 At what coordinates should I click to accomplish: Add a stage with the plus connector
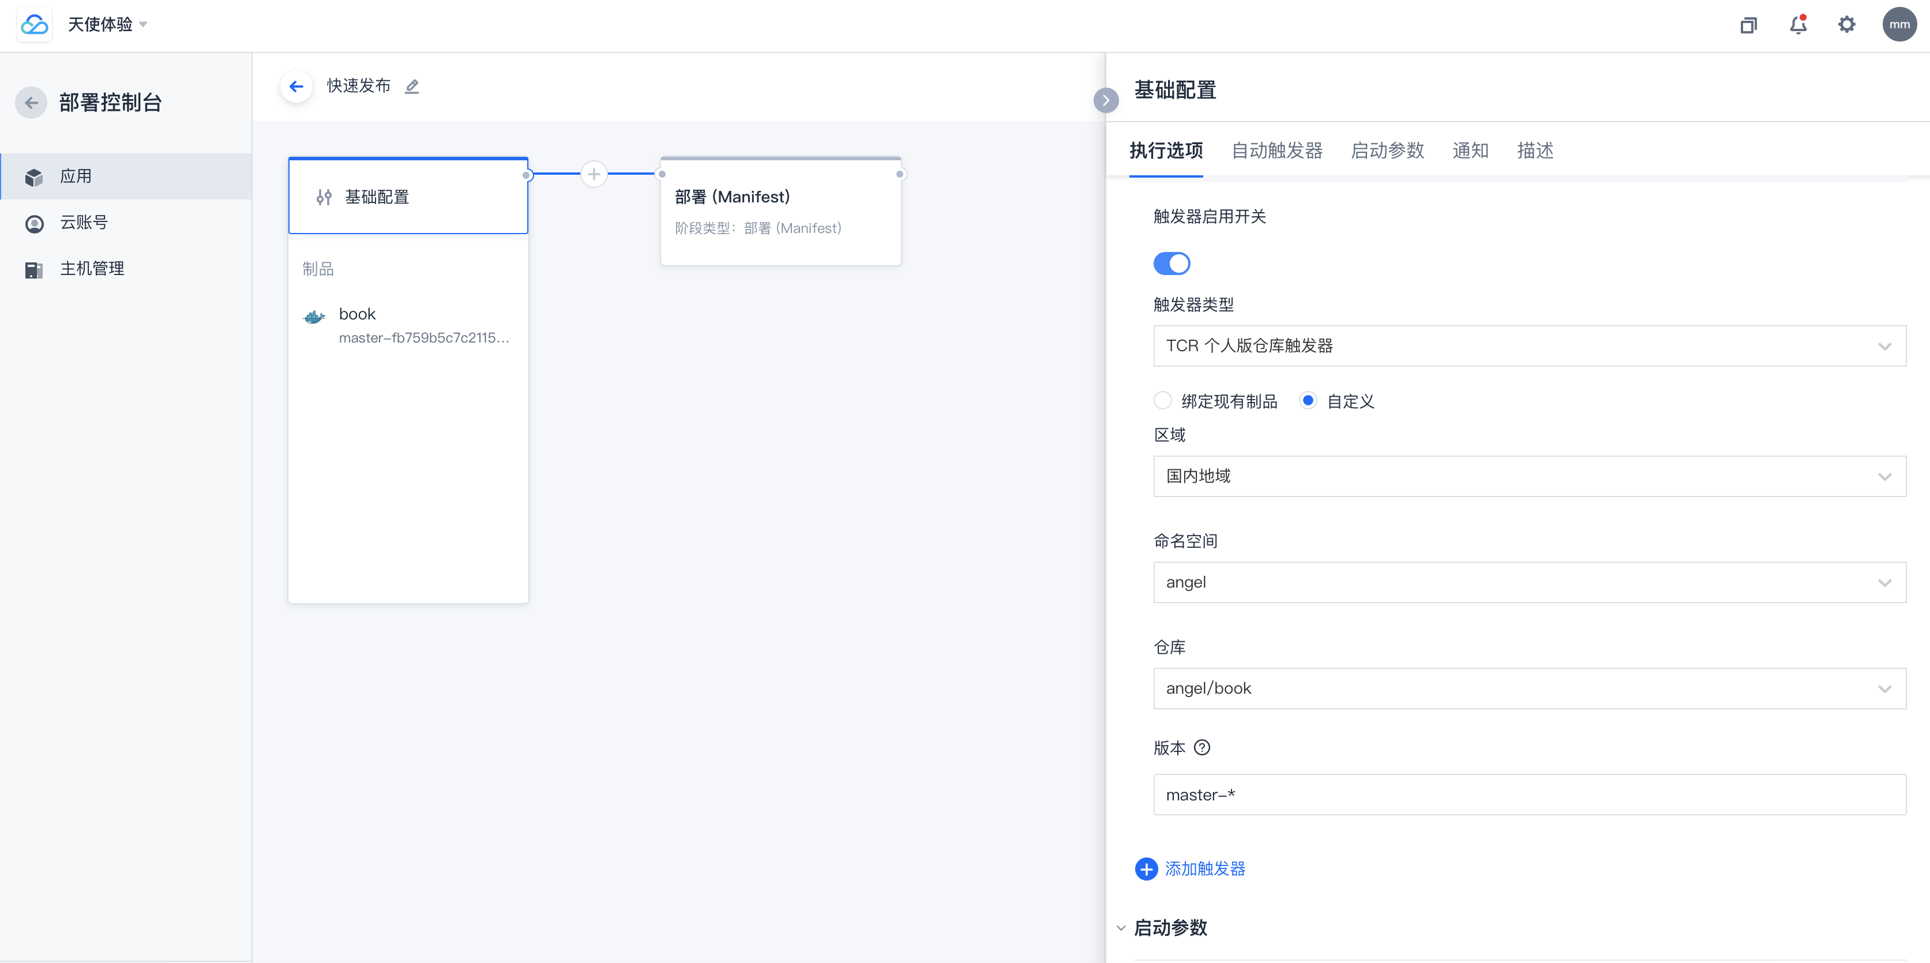(x=594, y=174)
